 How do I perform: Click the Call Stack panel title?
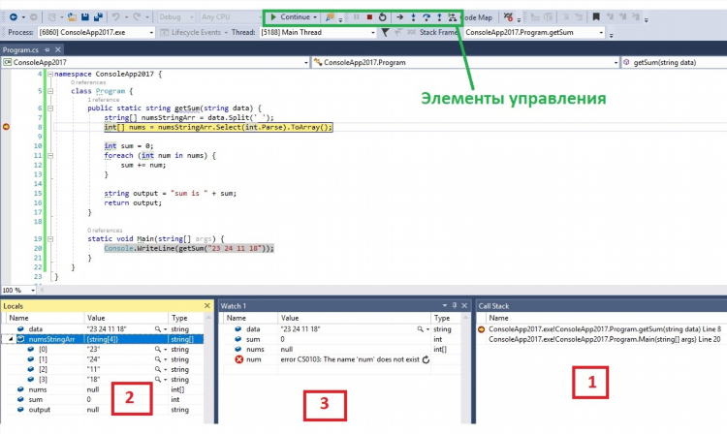(493, 306)
